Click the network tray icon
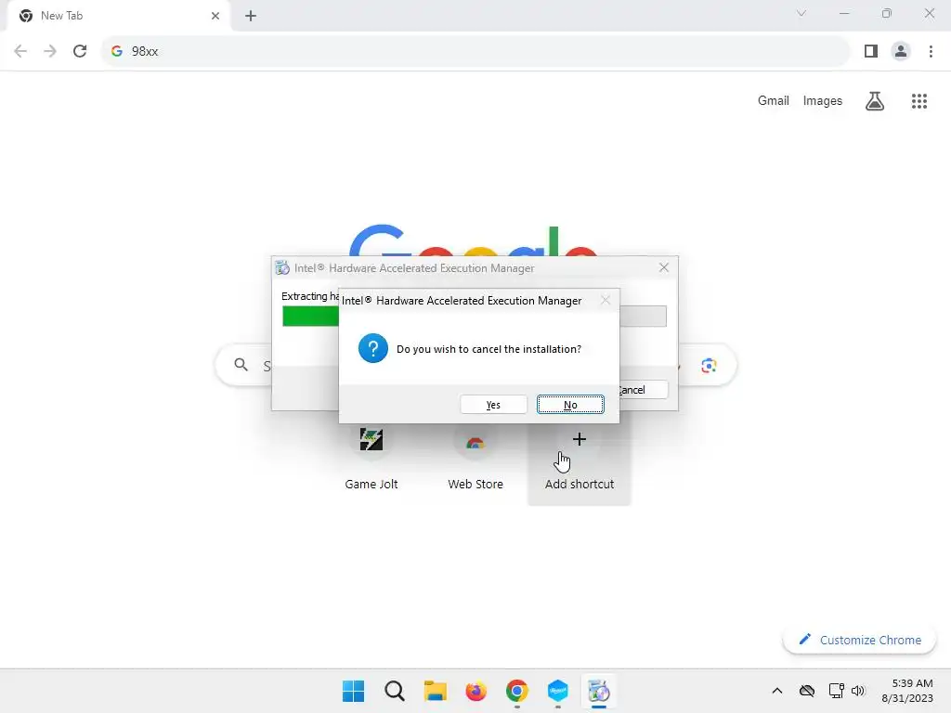Screen dimensions: 951x713 point(837,691)
